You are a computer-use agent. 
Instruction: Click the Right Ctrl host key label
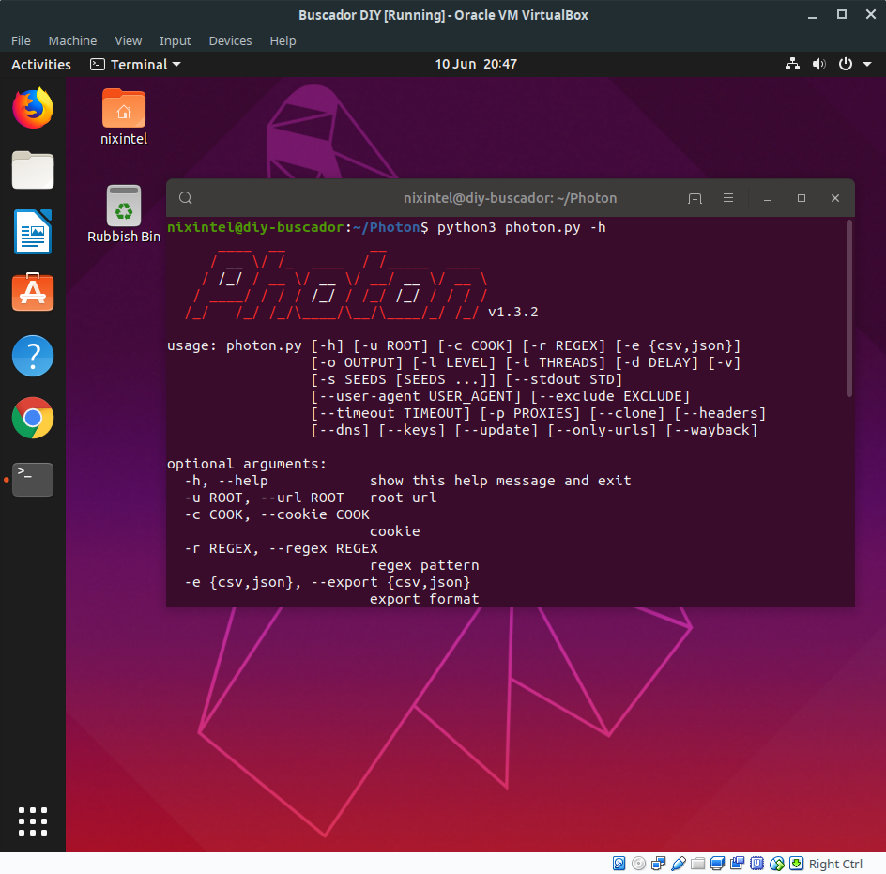point(835,864)
